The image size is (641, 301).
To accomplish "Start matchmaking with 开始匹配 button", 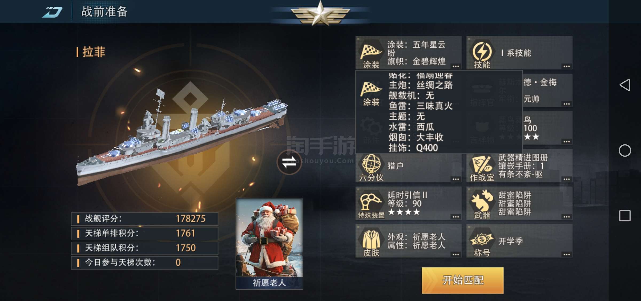I will click(x=463, y=280).
